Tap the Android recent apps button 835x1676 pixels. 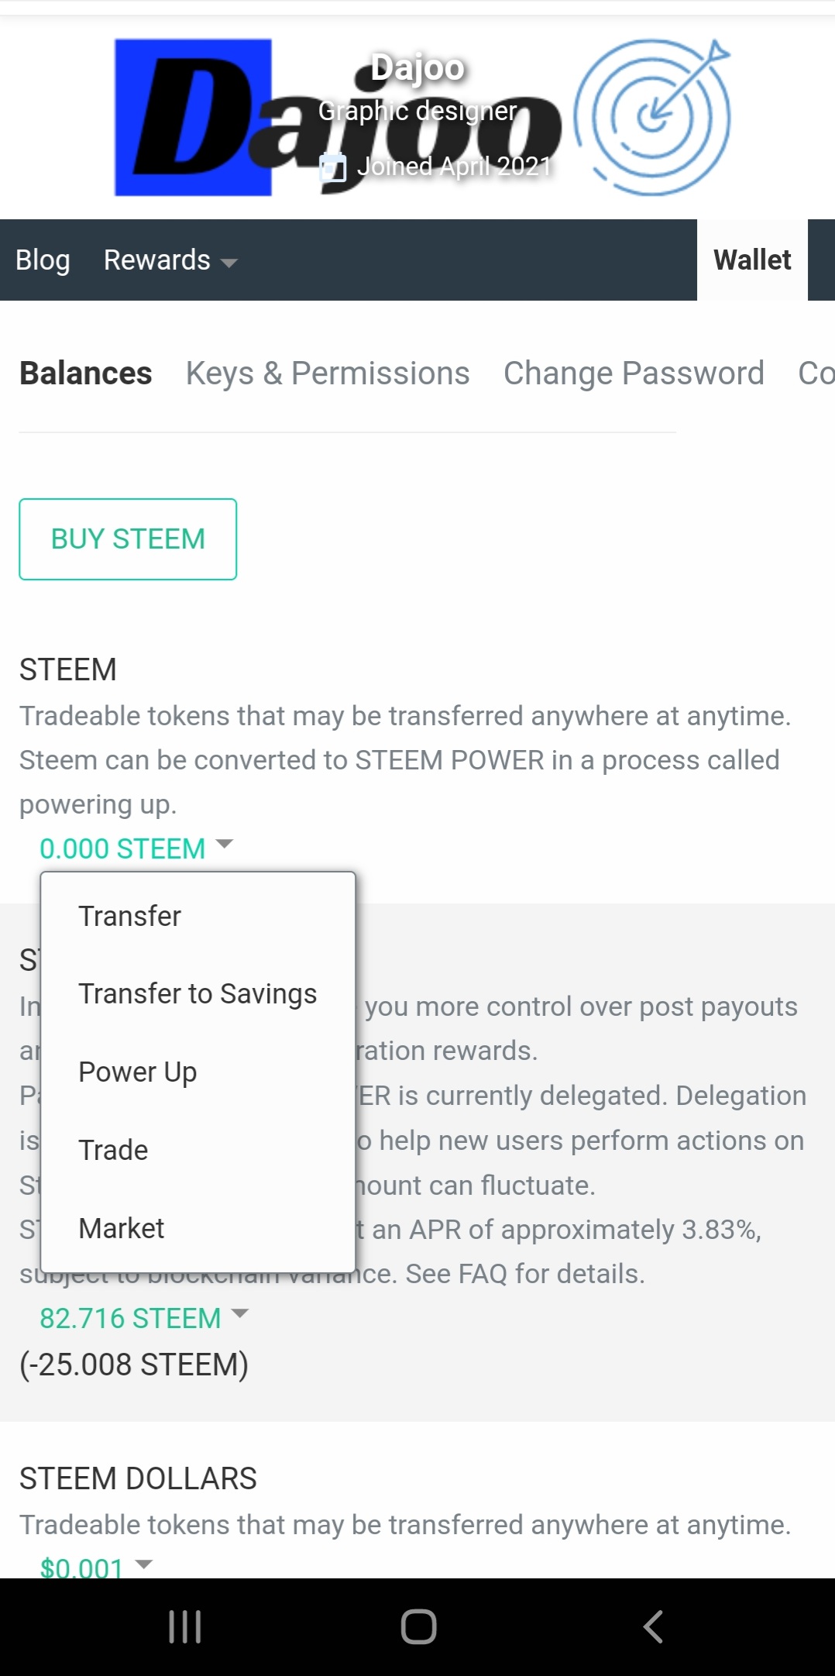tap(185, 1626)
